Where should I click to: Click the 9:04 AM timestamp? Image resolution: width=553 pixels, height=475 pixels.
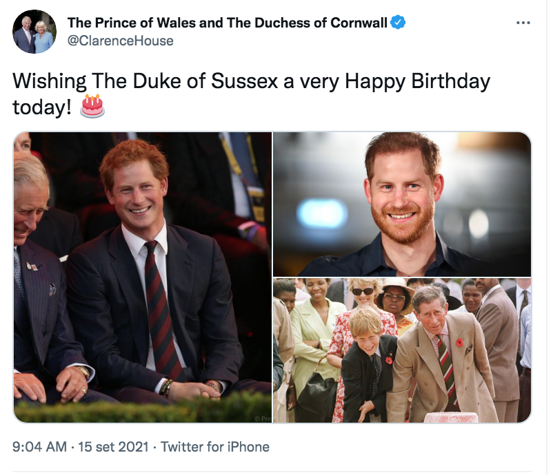click(39, 447)
